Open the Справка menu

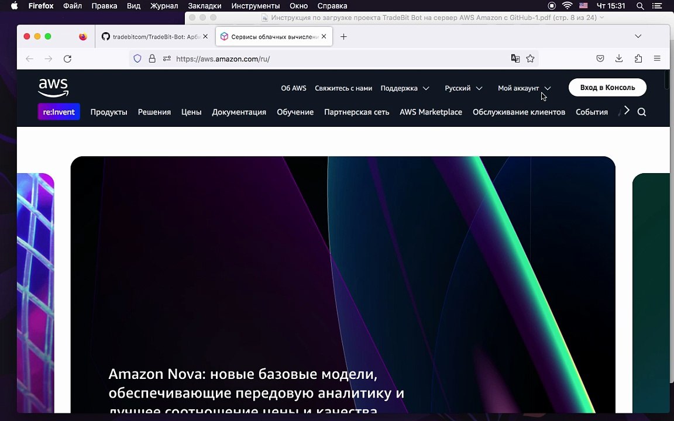point(332,6)
